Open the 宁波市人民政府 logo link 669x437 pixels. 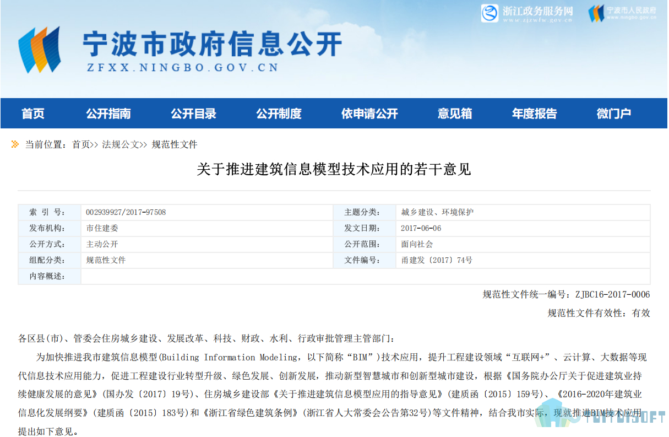pos(622,13)
